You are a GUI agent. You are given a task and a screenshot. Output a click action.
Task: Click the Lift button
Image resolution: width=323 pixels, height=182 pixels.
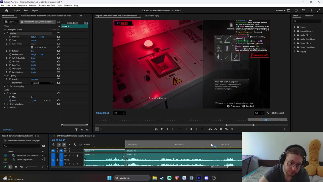pyautogui.click(x=210, y=129)
